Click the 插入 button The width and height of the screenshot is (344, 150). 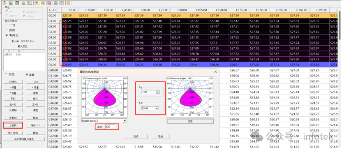[x=35, y=99]
